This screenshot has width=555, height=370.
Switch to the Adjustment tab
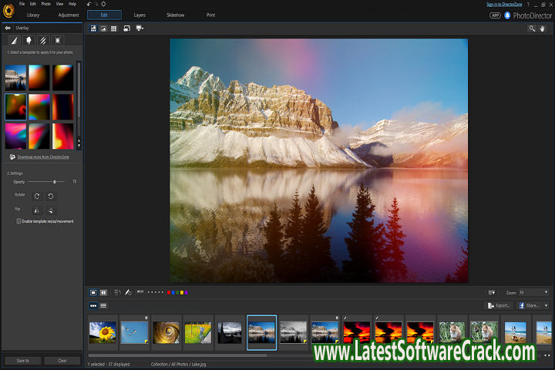click(69, 15)
